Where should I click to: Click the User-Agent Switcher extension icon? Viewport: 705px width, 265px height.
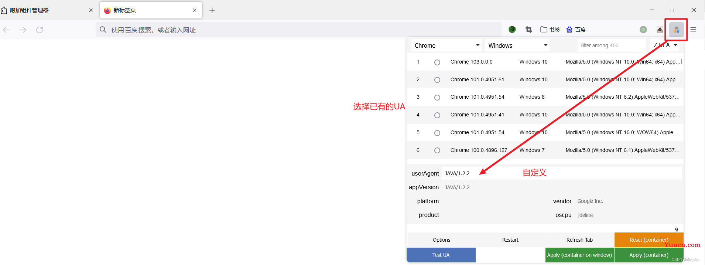(676, 30)
